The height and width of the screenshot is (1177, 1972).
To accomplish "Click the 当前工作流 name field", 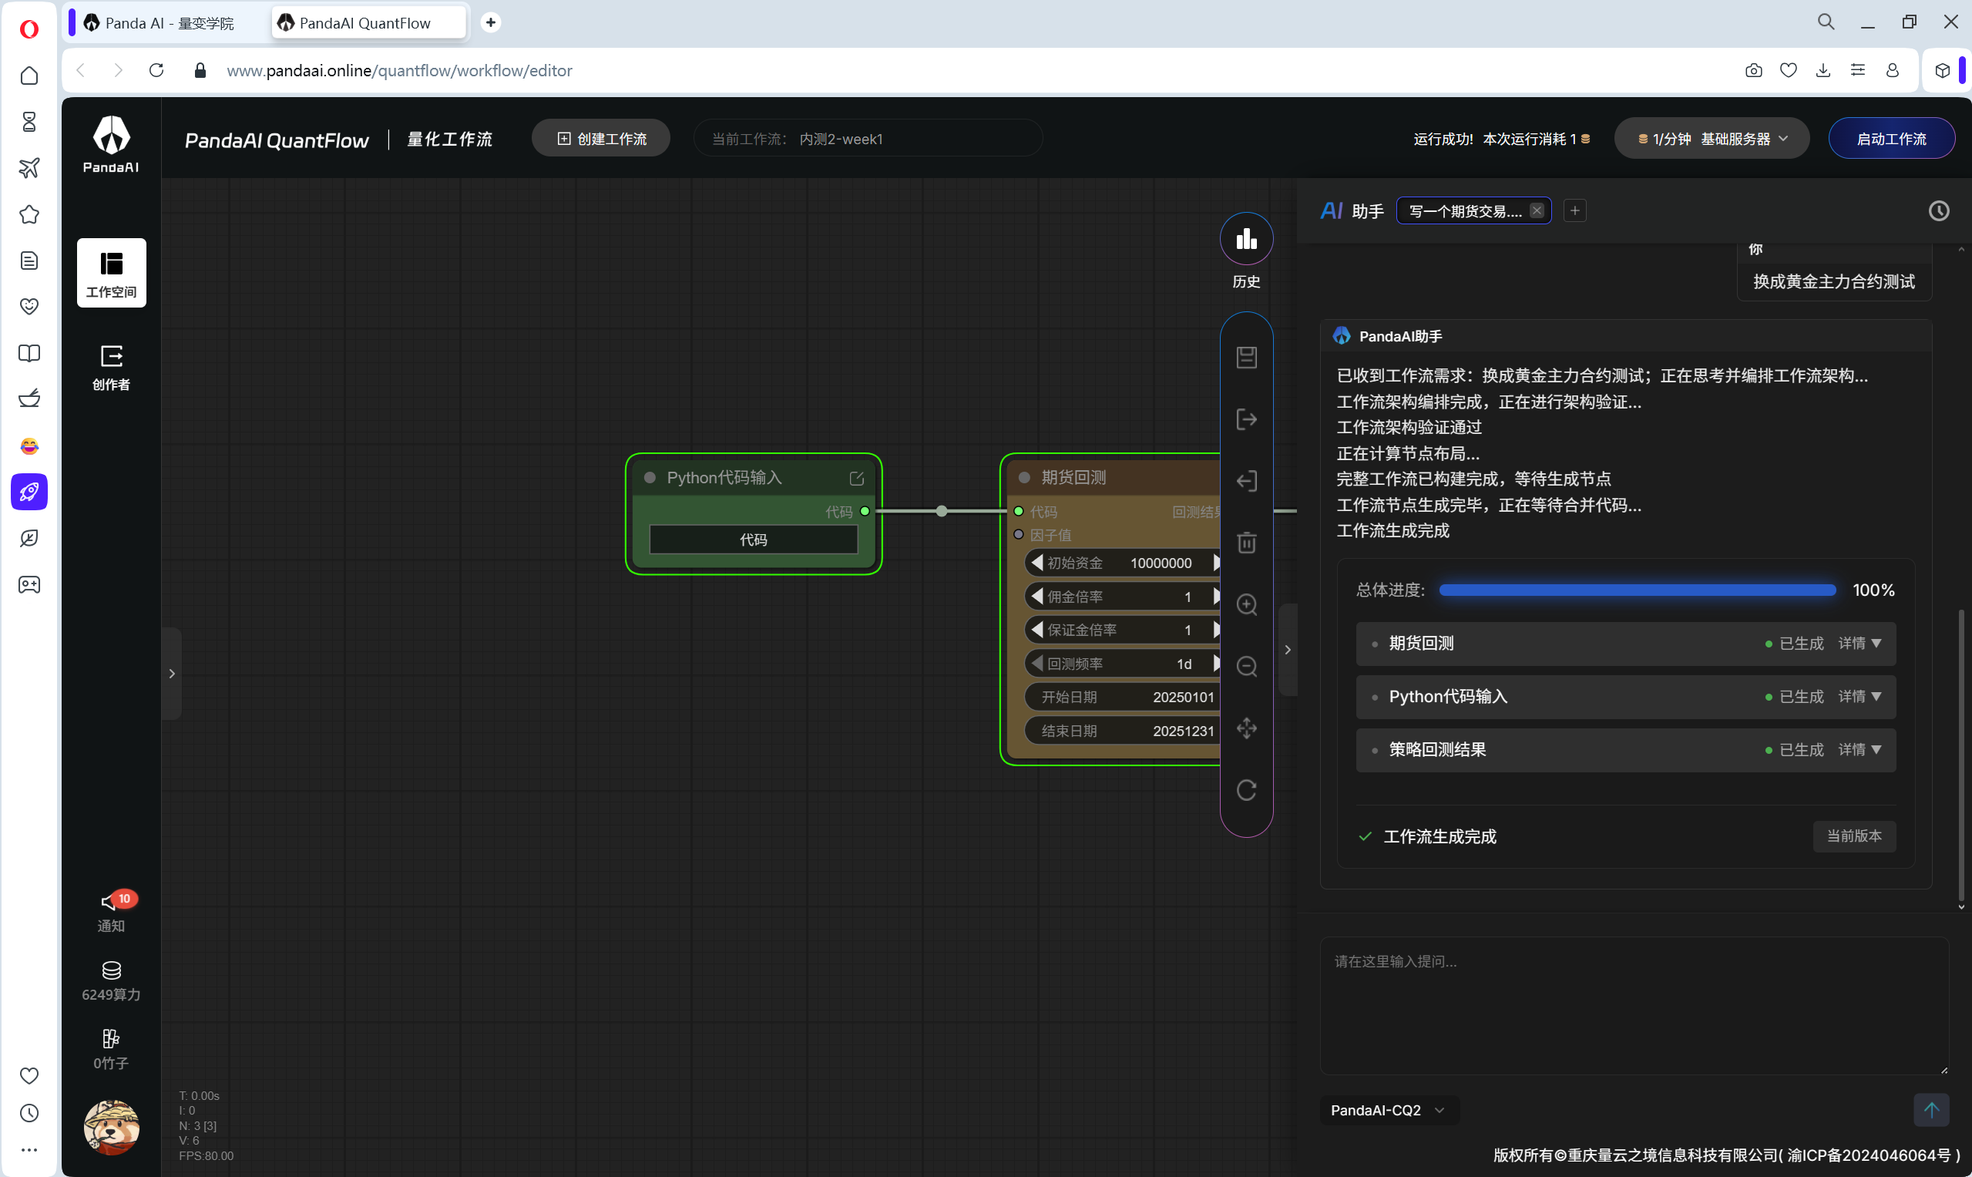I will [868, 139].
